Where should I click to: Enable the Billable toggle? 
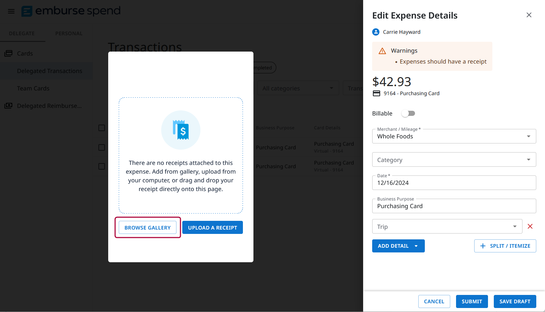[x=408, y=113]
